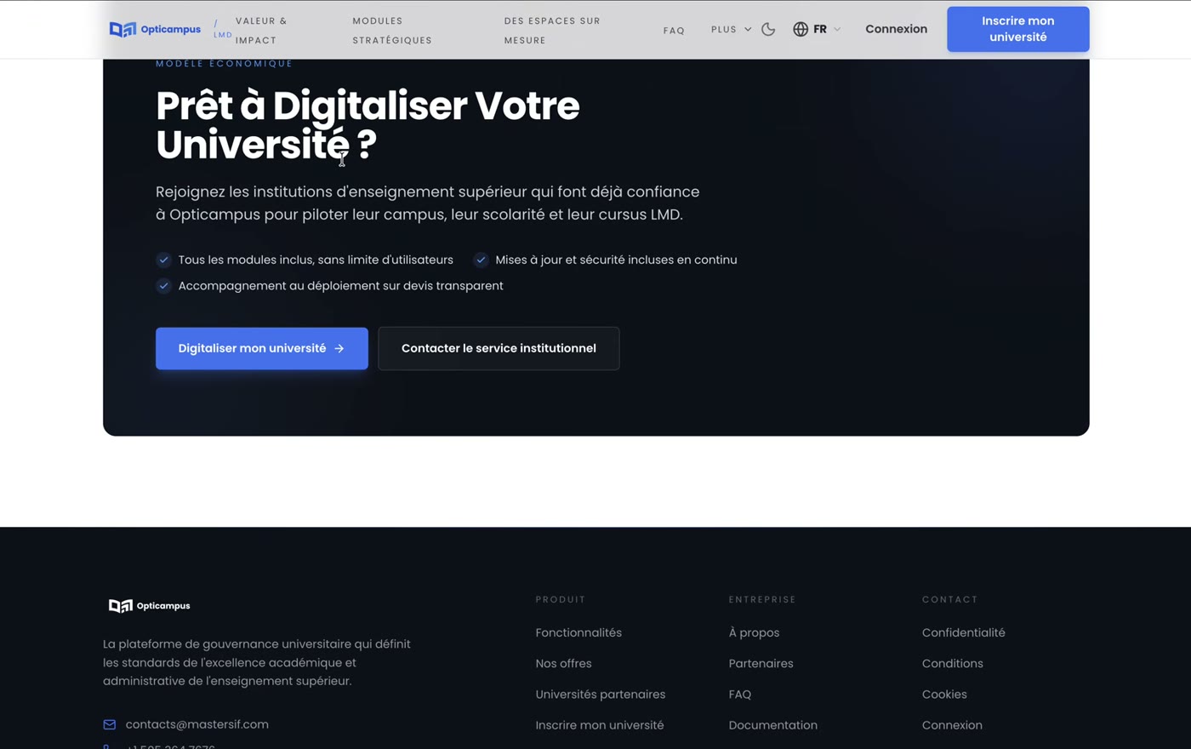The width and height of the screenshot is (1191, 749).
Task: Click the contacts@mastersif.com email link
Action: coord(197,724)
